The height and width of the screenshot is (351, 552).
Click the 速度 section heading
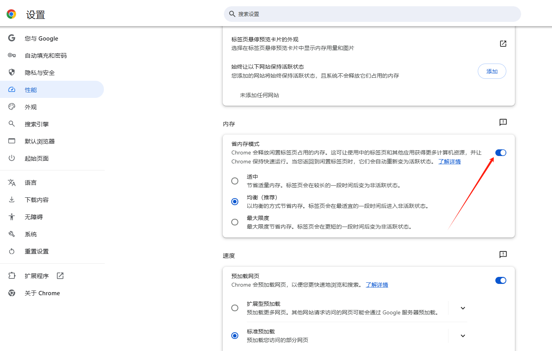pyautogui.click(x=229, y=256)
